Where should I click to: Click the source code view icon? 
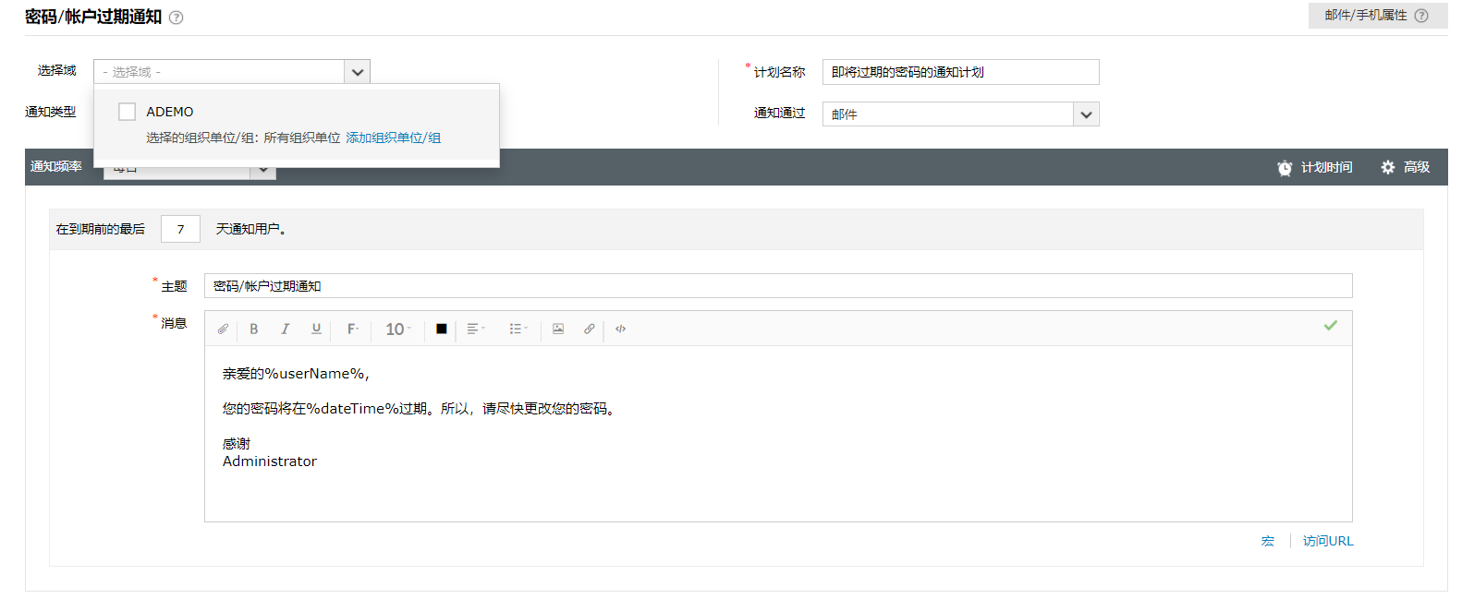(621, 329)
